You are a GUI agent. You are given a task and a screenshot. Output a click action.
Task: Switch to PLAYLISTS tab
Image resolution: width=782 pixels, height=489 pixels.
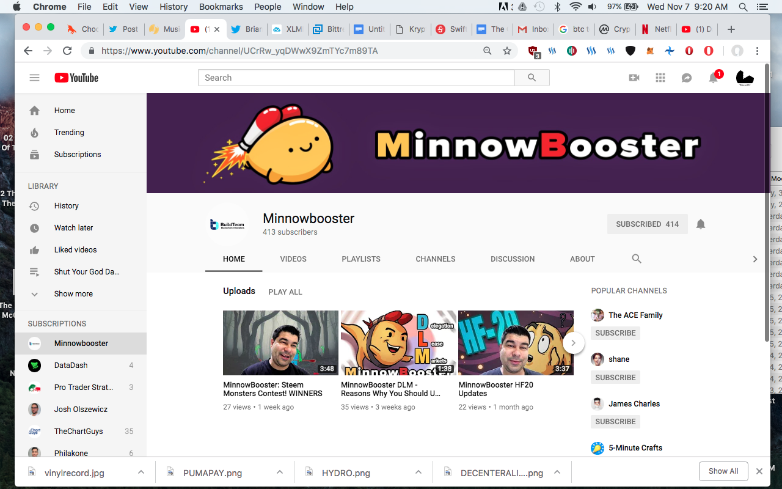pyautogui.click(x=361, y=259)
